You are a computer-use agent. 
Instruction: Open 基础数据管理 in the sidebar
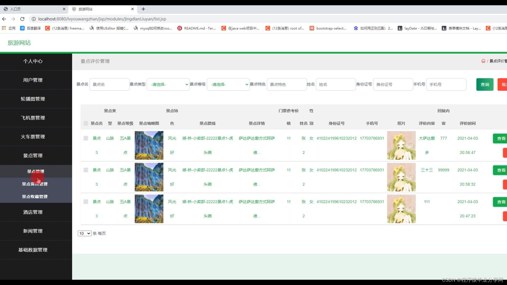click(x=33, y=250)
